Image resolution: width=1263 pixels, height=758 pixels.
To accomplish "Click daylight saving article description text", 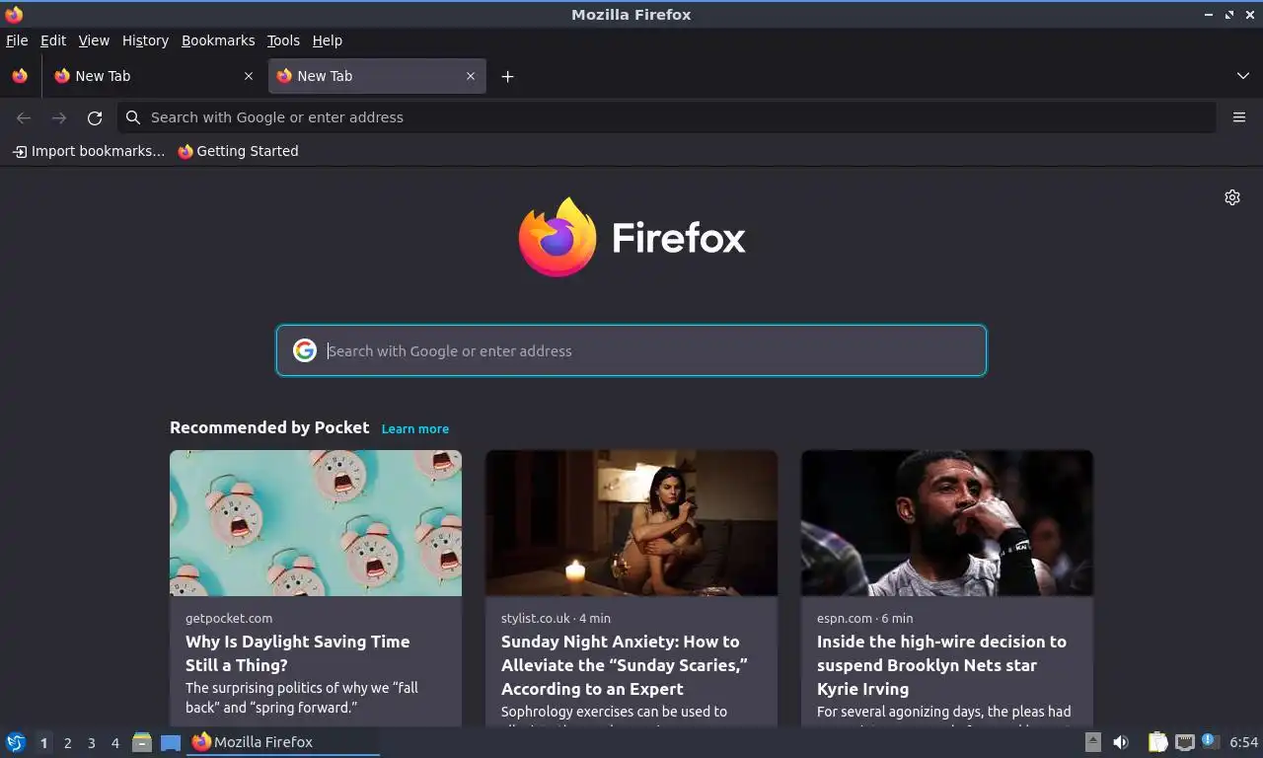I will pyautogui.click(x=302, y=698).
